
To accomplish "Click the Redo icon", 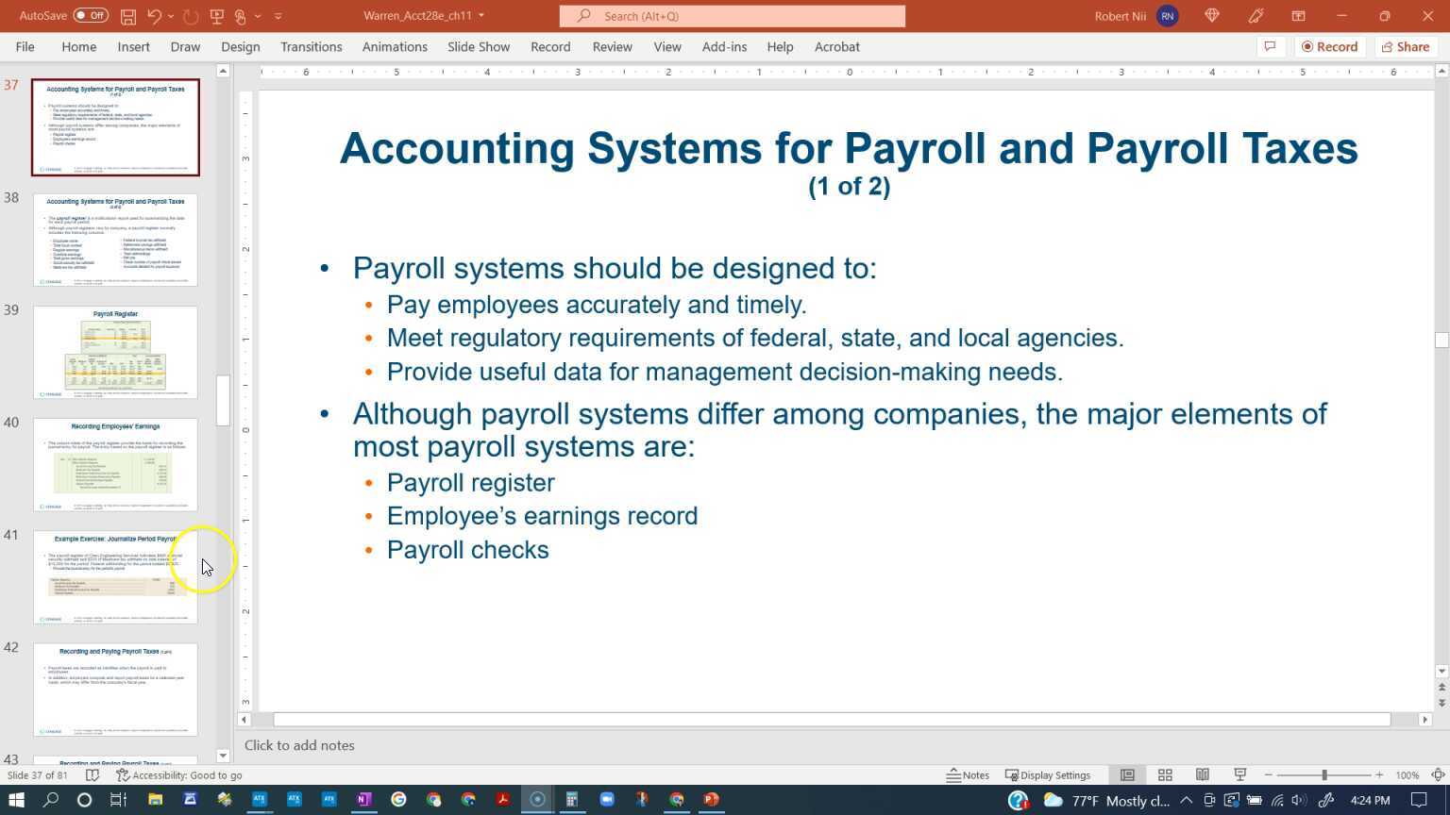I will tap(190, 16).
